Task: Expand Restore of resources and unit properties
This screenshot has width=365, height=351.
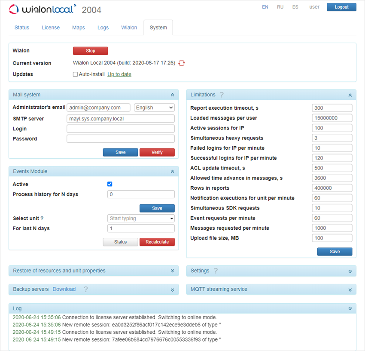Action: (173, 271)
